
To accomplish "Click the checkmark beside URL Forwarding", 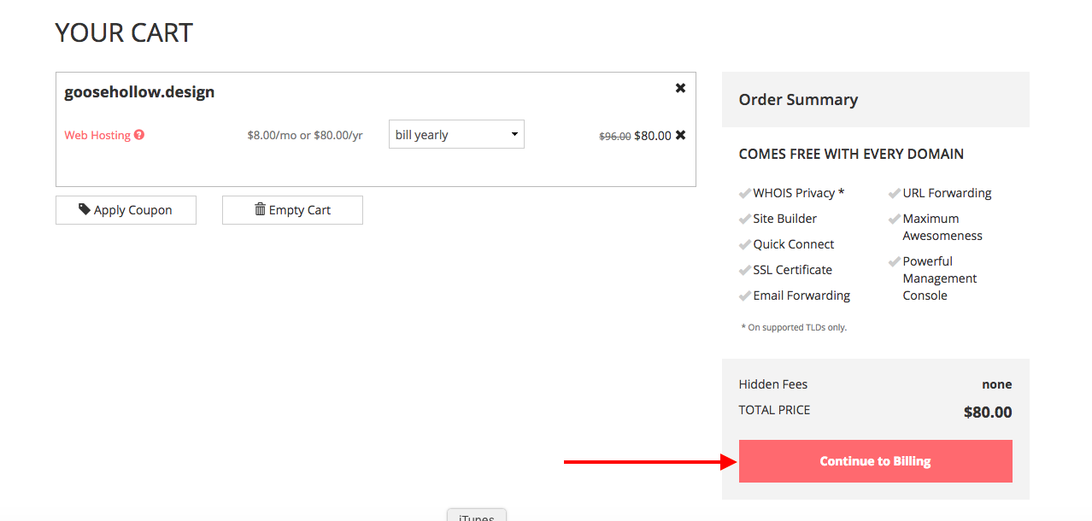I will click(x=895, y=194).
